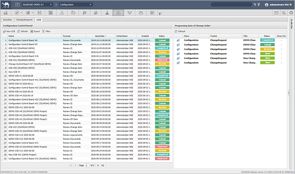Click the filter funnel icon in header
The height and width of the screenshot is (174, 295).
point(259,4)
